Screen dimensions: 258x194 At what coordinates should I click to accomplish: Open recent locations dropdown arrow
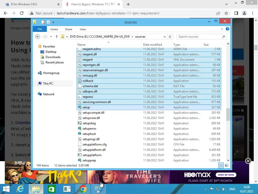pos(51,37)
